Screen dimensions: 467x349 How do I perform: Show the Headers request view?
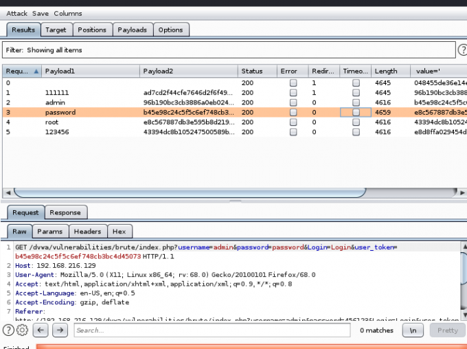tap(88, 232)
